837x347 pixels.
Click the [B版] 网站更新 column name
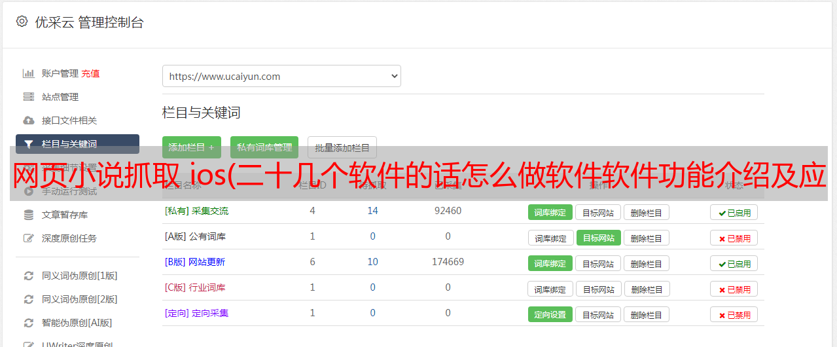(x=195, y=262)
